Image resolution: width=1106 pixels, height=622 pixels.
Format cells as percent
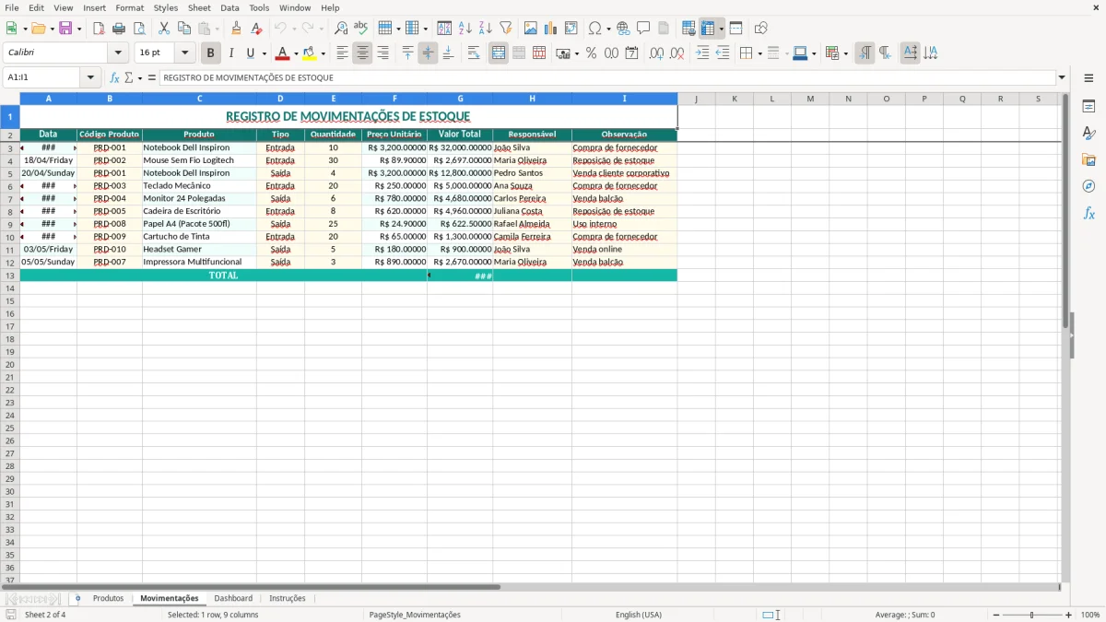tap(592, 53)
